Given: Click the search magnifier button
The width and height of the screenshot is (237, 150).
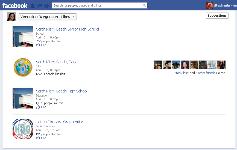Looking at the screenshot, I should pos(144,5).
